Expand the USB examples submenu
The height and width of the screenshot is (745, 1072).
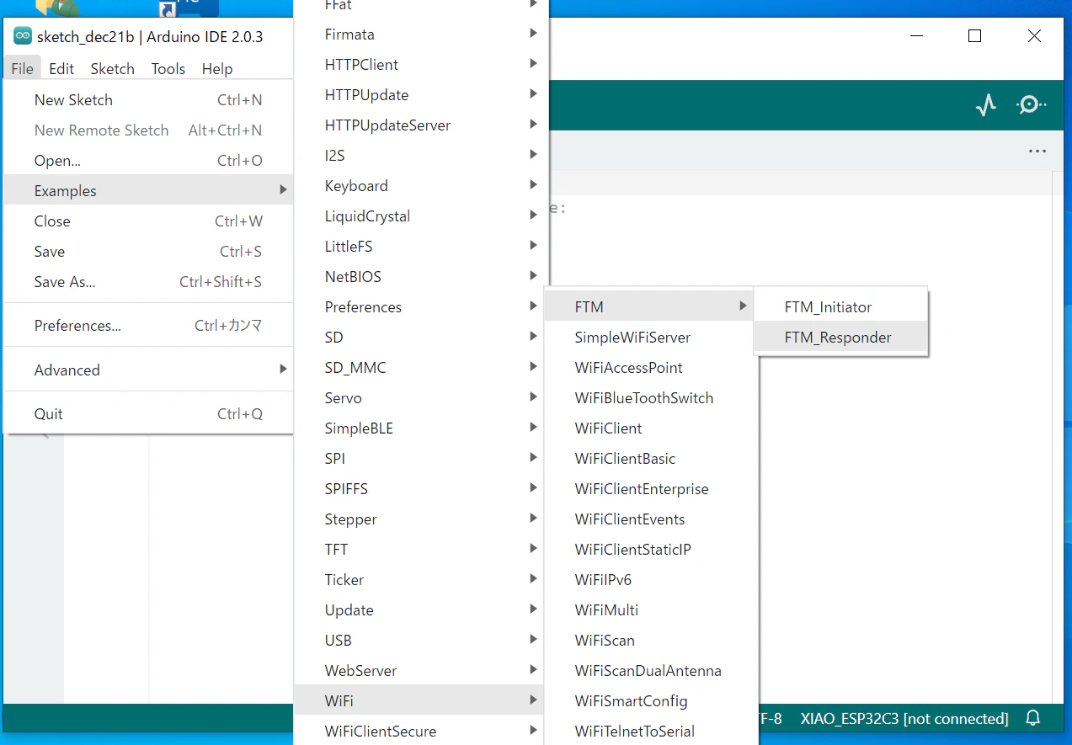pyautogui.click(x=421, y=641)
